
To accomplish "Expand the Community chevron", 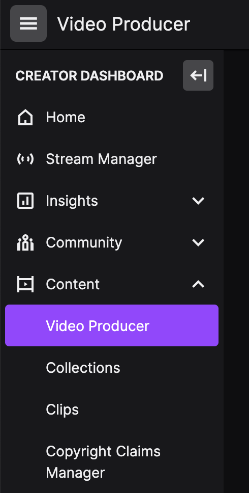I will (198, 242).
